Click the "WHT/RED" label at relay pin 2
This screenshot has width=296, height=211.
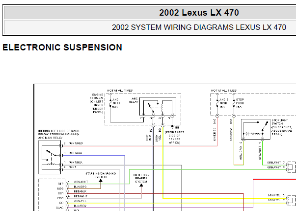point(76,143)
